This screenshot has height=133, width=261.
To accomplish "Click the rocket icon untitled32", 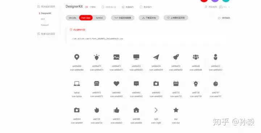I will (176, 57).
